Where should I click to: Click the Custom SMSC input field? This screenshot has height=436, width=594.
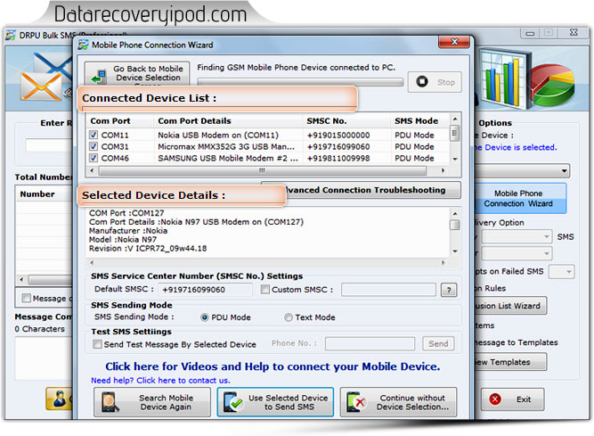click(x=388, y=290)
